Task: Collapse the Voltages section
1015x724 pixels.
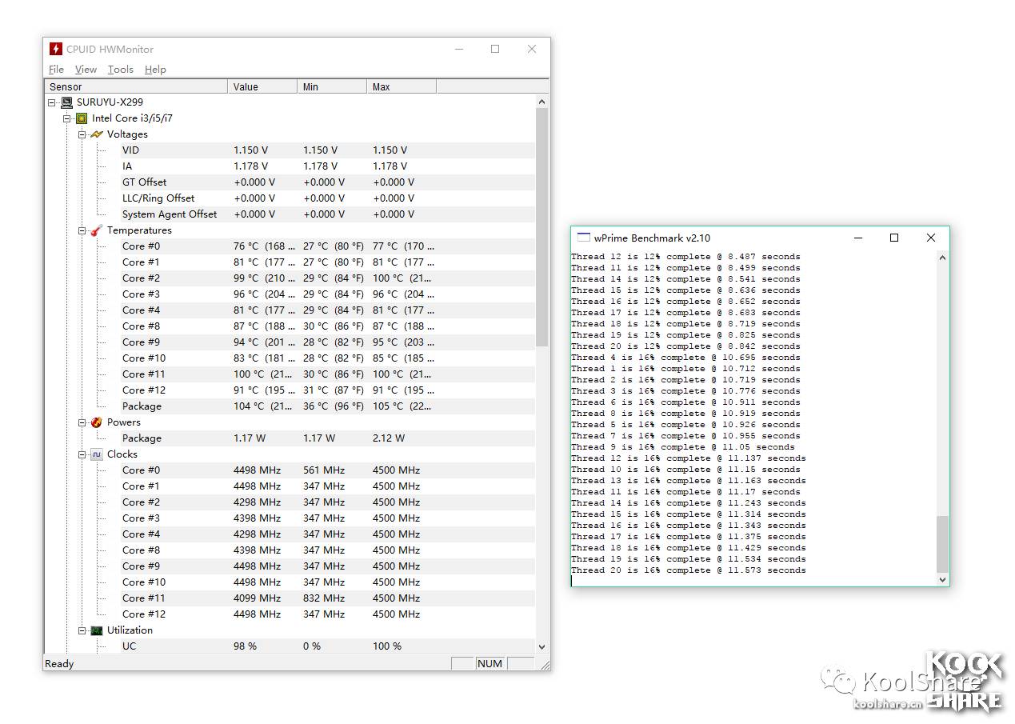Action: tap(82, 134)
